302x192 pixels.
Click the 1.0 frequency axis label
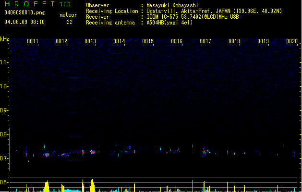pos(4,86)
